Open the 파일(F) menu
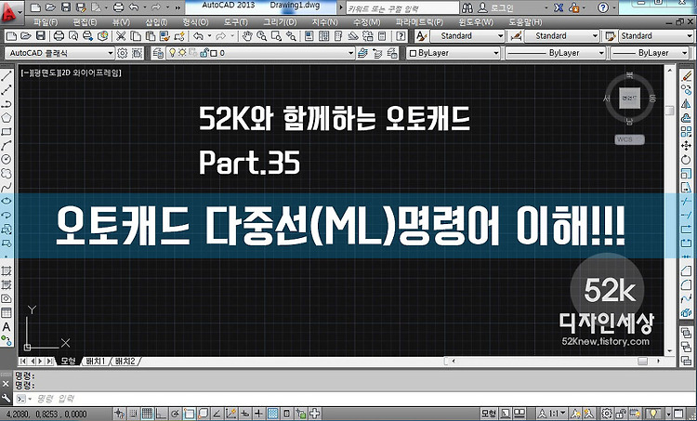This screenshot has width=697, height=421. [46, 22]
